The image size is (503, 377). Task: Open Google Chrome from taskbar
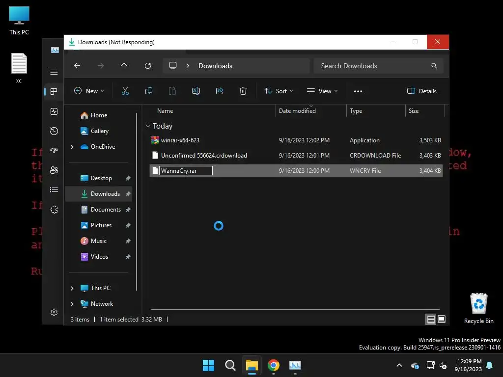pos(274,365)
